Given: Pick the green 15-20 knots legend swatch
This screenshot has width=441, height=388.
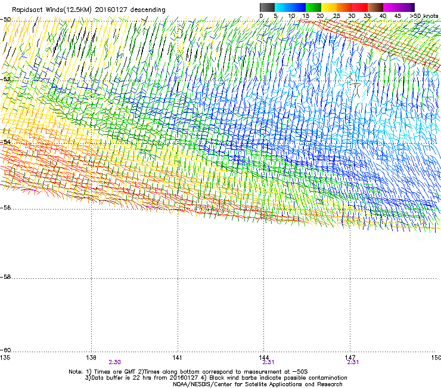Looking at the screenshot, I should click(x=313, y=7).
